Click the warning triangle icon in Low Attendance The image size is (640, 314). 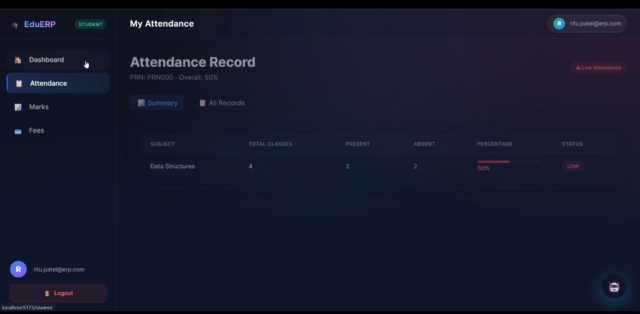(x=578, y=67)
